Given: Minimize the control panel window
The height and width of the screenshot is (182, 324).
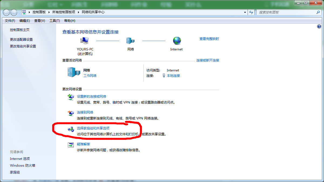Looking at the screenshot, I should [x=298, y=2].
